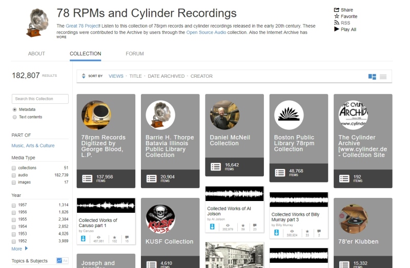Filter by year 1952

pyautogui.click(x=14, y=241)
